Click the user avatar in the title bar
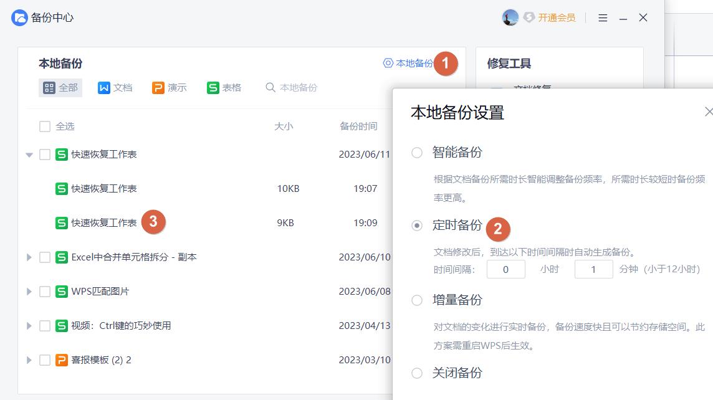 coord(510,17)
